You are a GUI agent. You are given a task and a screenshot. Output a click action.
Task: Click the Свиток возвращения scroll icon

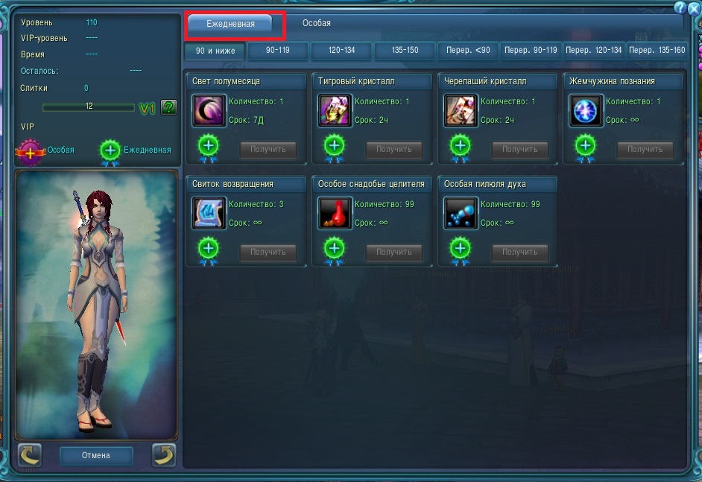point(209,213)
